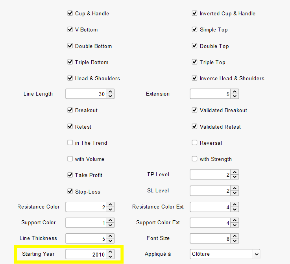Viewport: 290px width, 264px height.
Task: Enable the with Strength checkbox
Action: click(x=194, y=159)
